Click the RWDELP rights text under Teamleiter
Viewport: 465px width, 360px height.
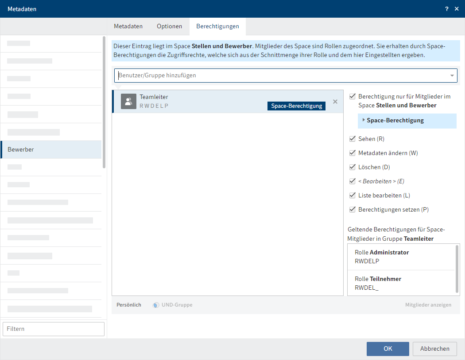[154, 106]
